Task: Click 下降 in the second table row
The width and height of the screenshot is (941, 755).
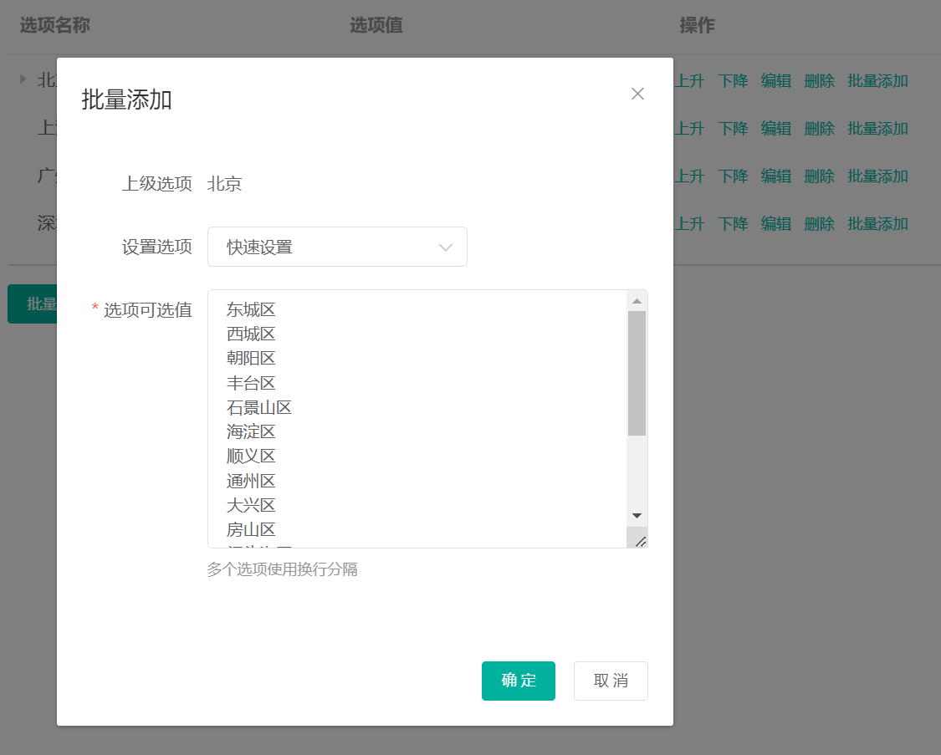Action: [733, 128]
